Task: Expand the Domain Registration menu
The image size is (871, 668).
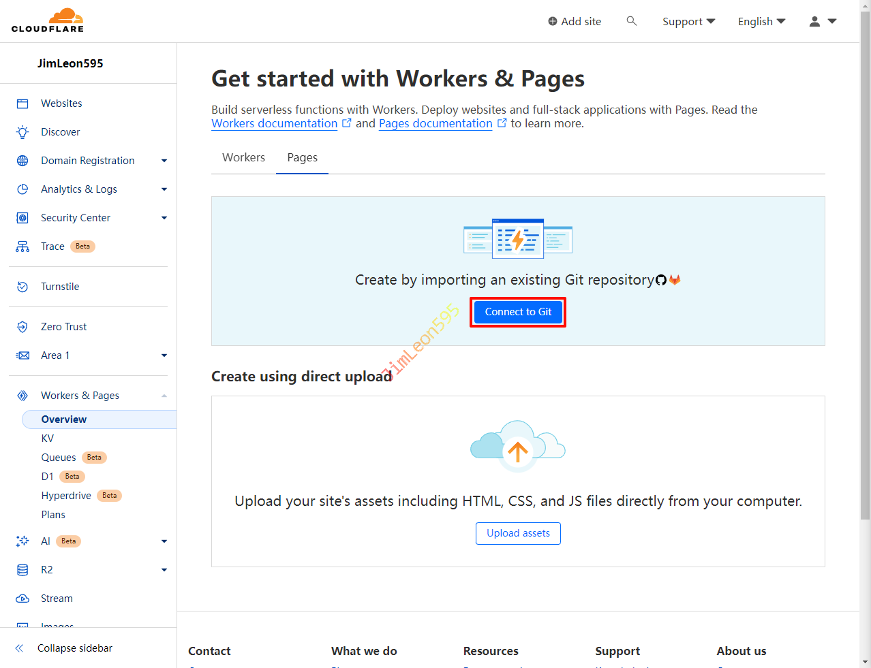Action: tap(164, 161)
